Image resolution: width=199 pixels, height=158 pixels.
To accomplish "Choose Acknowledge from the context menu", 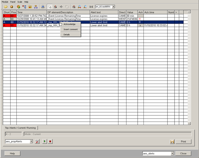I will click(x=70, y=24).
